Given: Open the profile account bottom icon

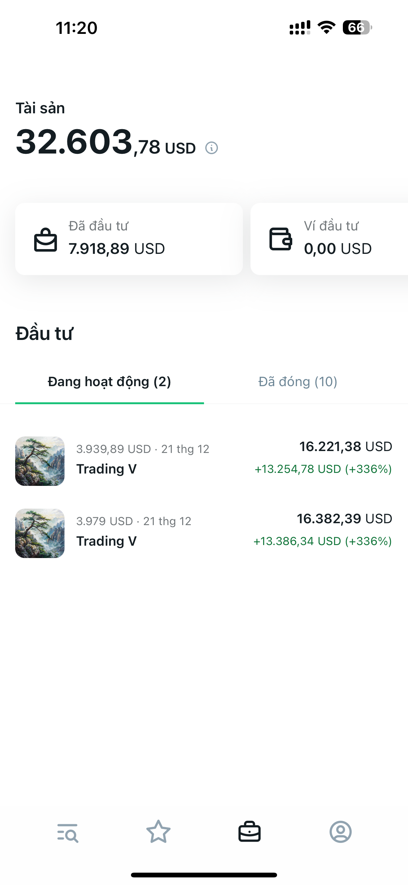Looking at the screenshot, I should 341,832.
